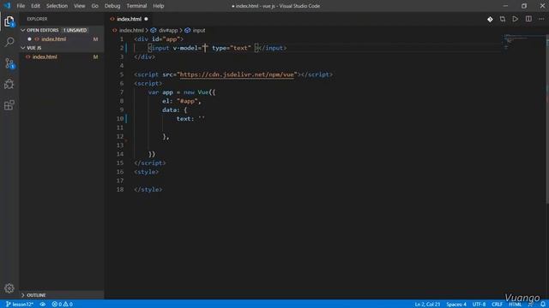
Task: Open the Debug menu
Action: 112,6
